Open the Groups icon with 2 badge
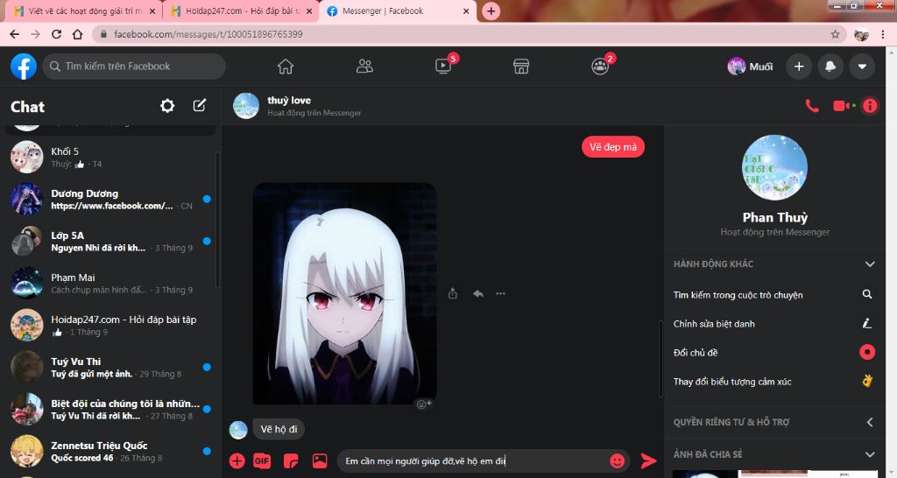897x478 pixels. coord(600,67)
